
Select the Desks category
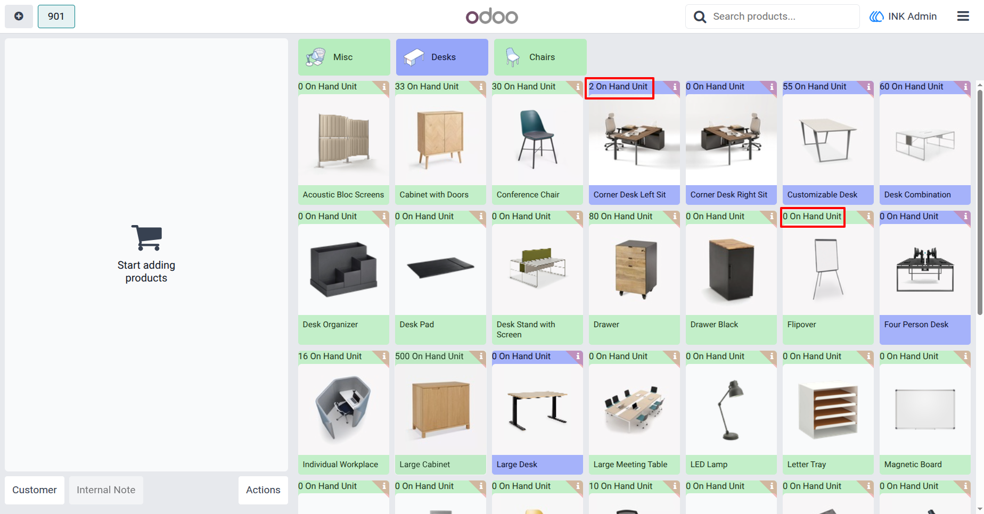(x=442, y=57)
